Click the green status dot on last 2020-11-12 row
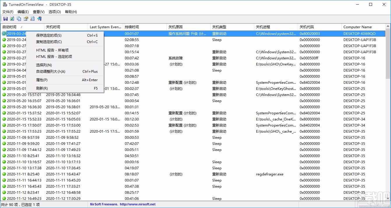 [x=3, y=198]
